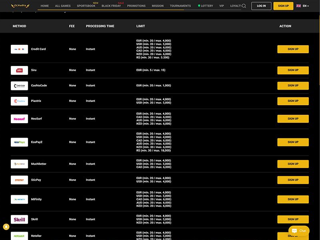
Task: Open the Tournaments menu item
Action: [180, 6]
